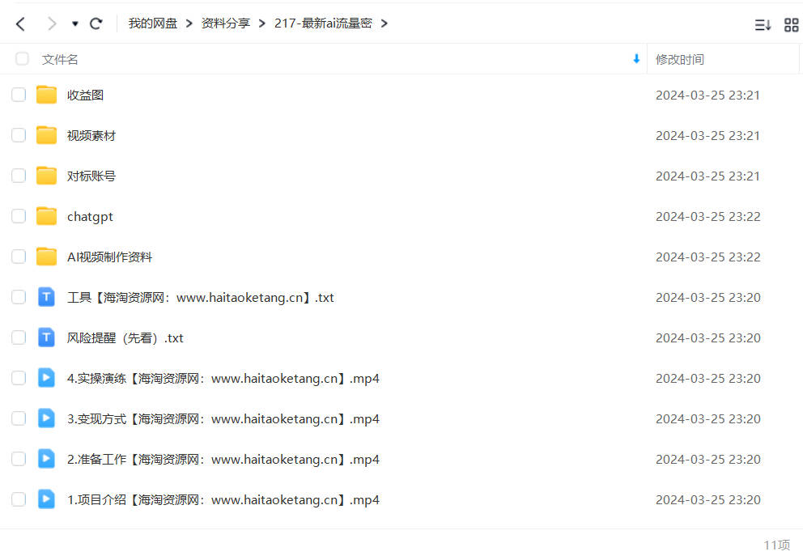Go forward using the right arrow
Viewport: 803px width, 556px height.
tap(51, 23)
